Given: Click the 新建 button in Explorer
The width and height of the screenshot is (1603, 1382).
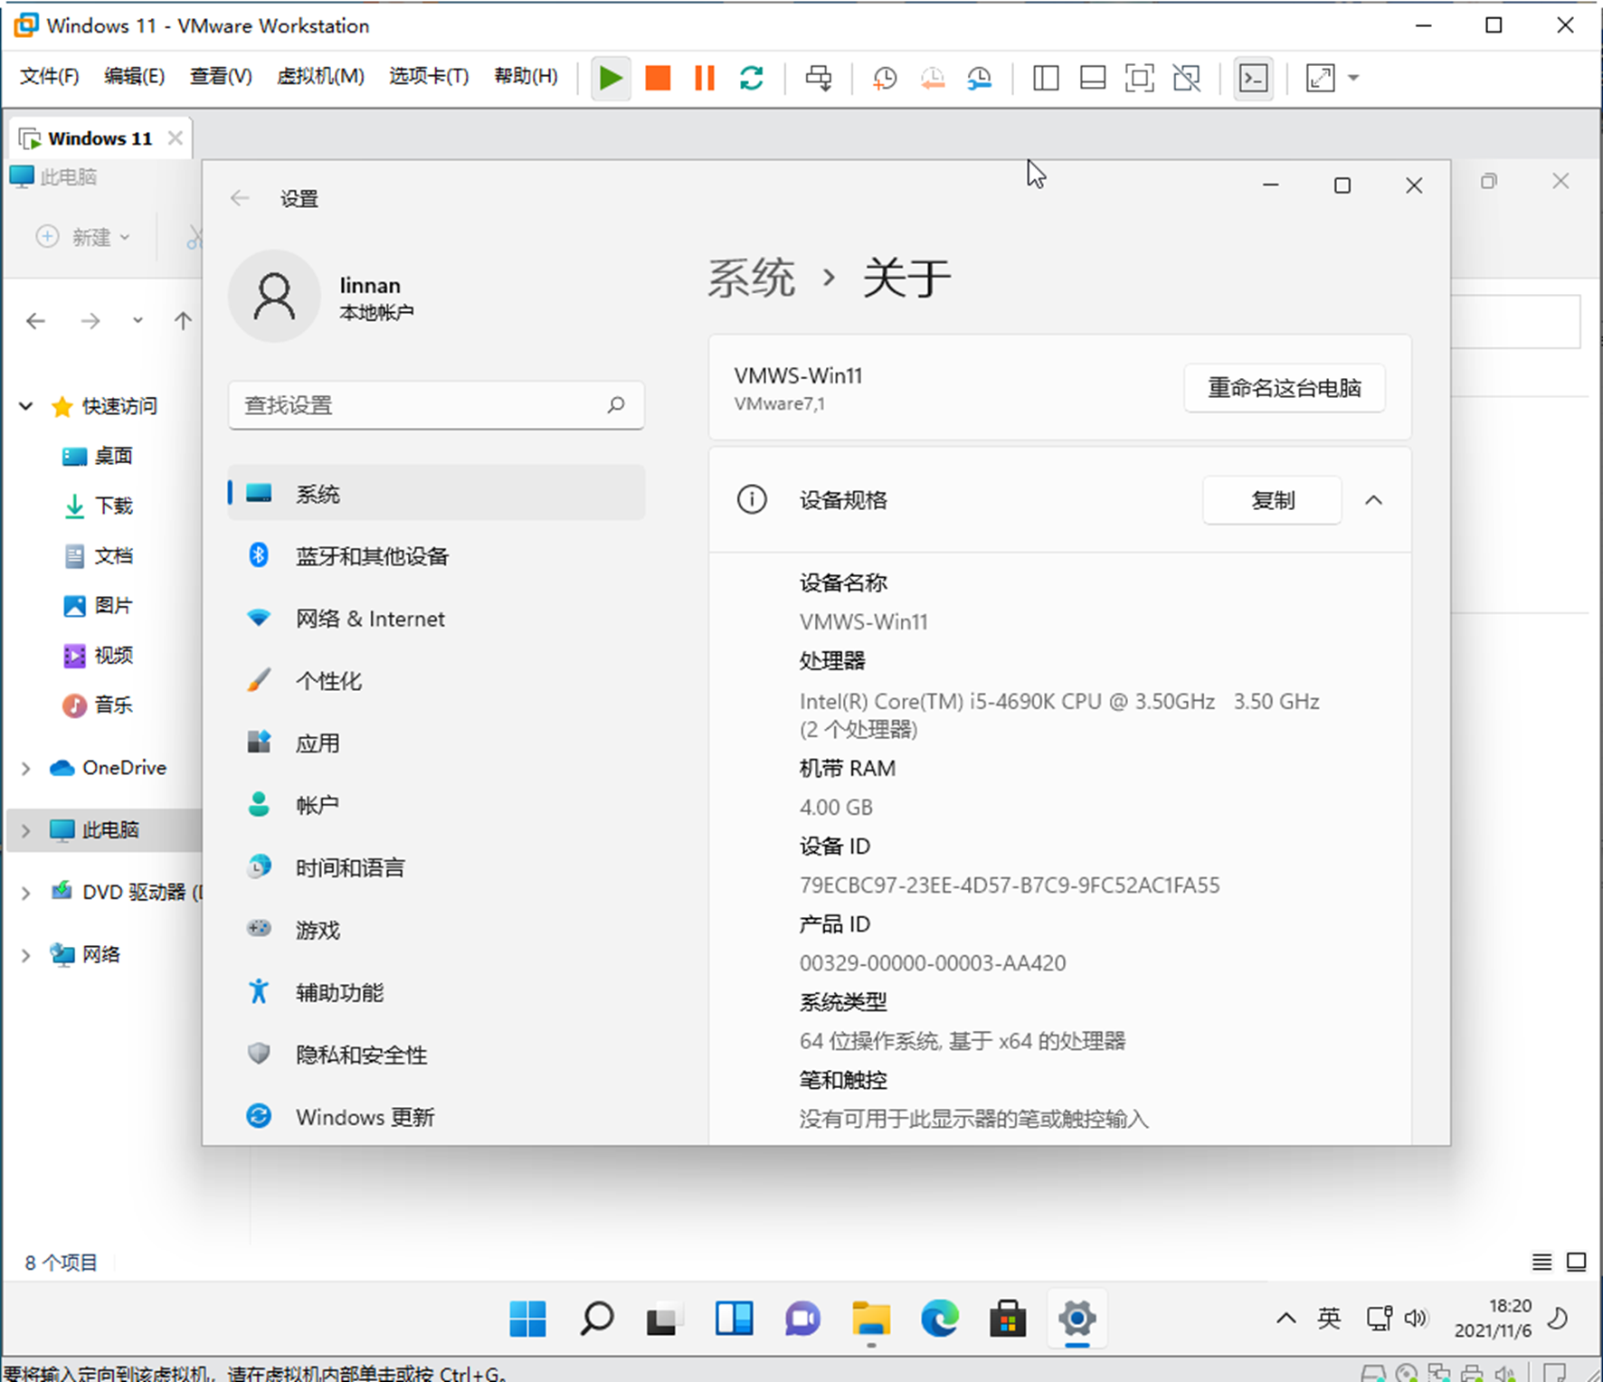Looking at the screenshot, I should point(83,237).
